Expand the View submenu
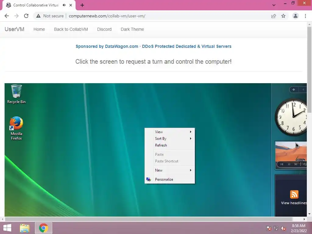The image size is (312, 234). pyautogui.click(x=170, y=132)
